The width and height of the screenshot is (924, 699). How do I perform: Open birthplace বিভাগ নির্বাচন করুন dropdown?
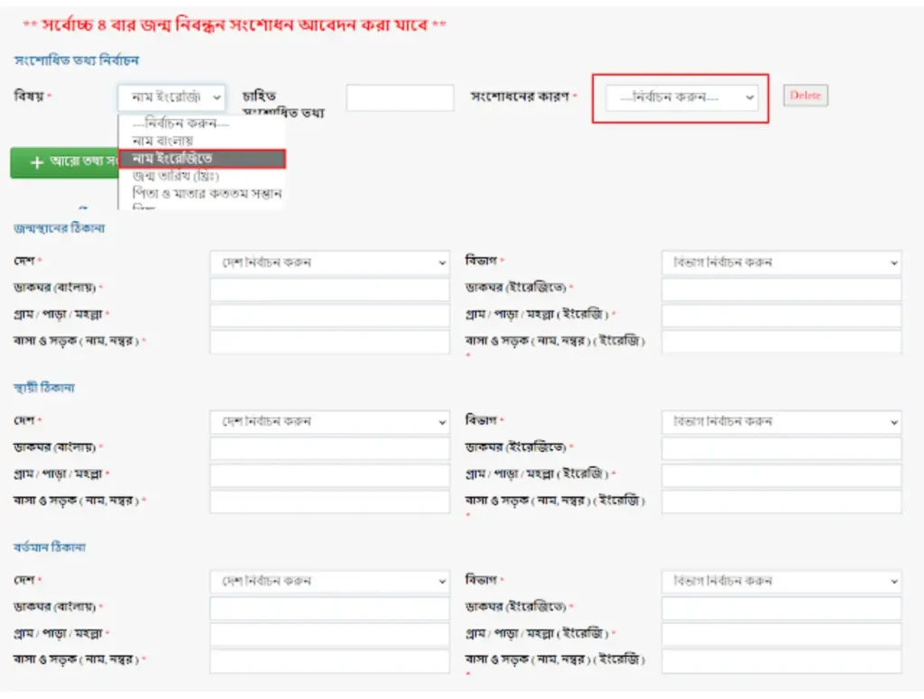tap(781, 262)
